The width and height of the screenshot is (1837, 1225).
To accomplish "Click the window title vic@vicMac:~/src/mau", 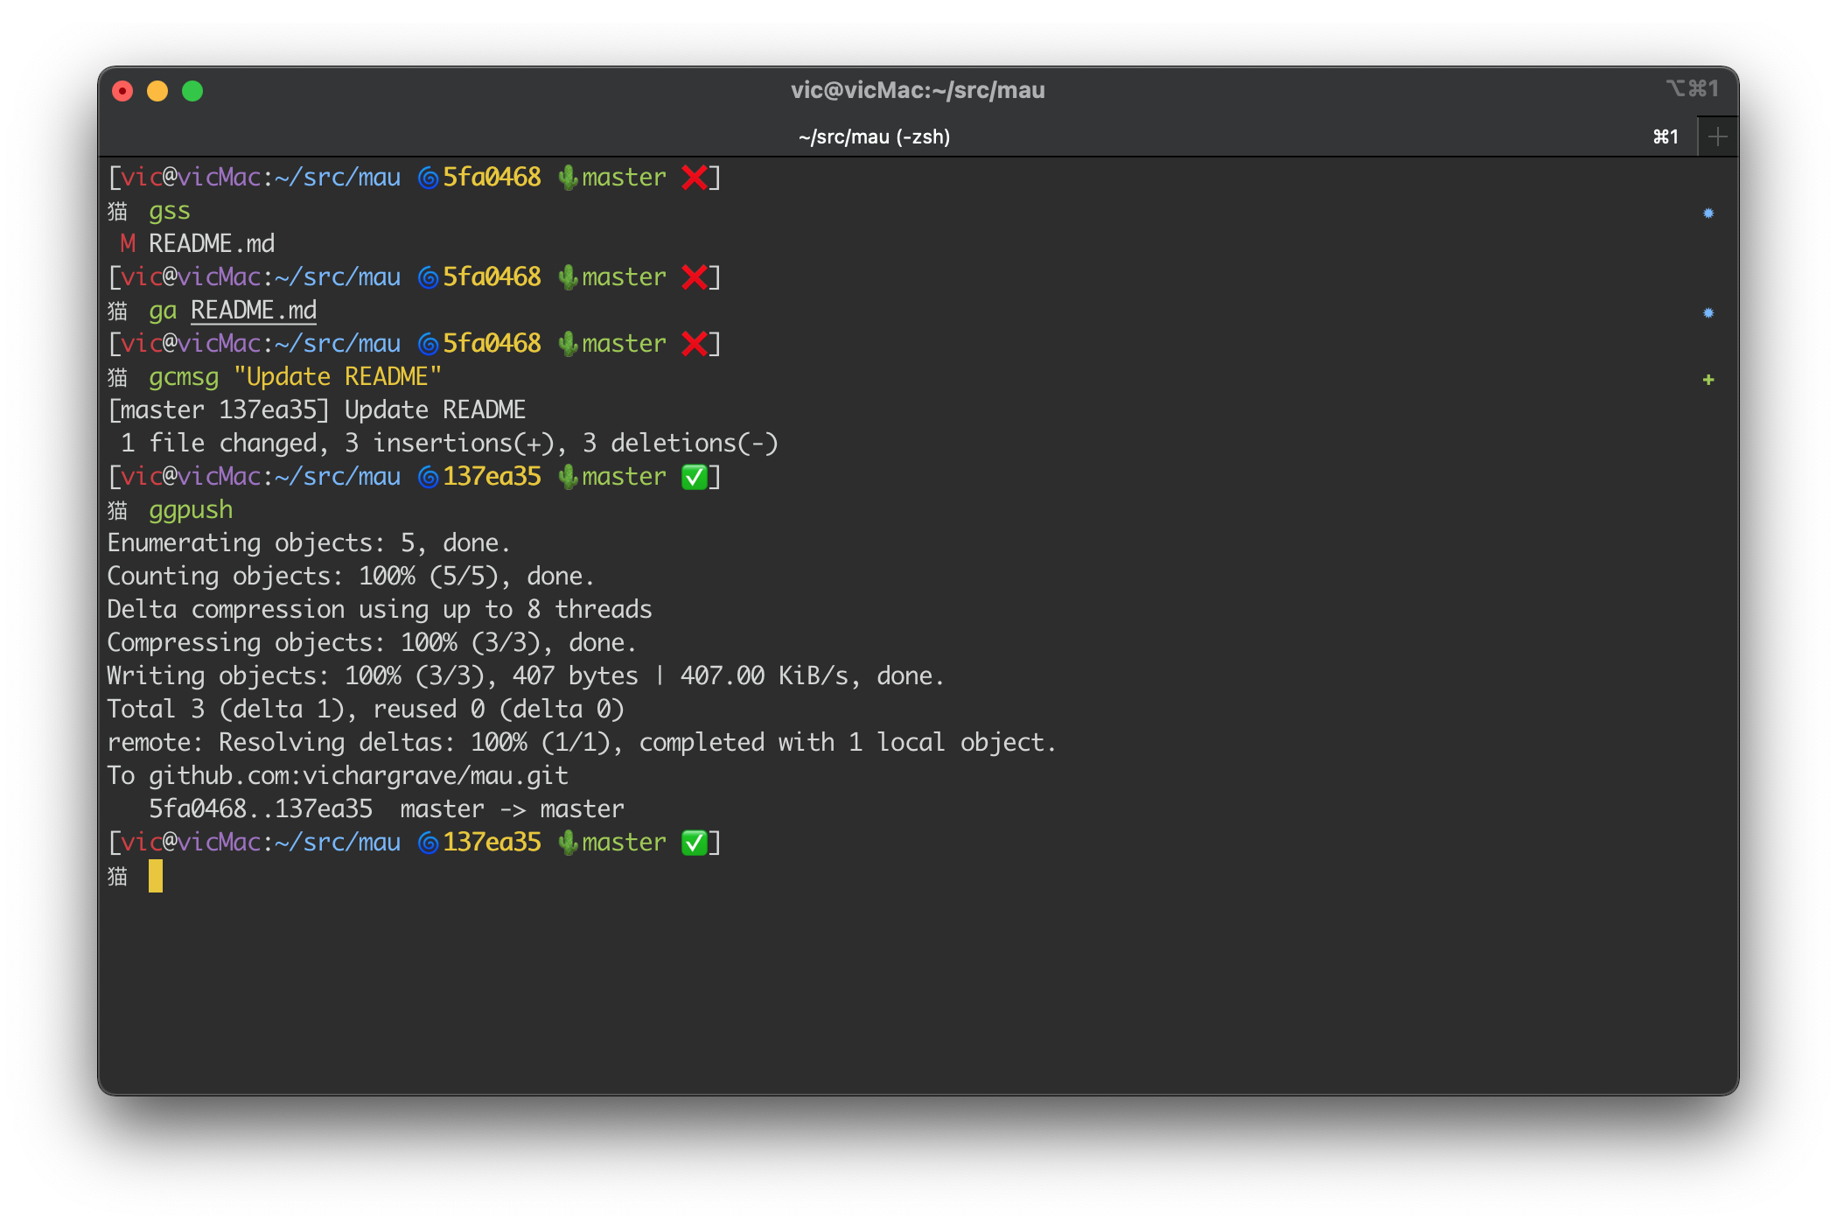I will coord(918,90).
